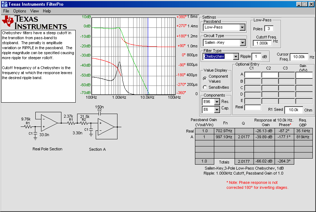Image resolution: width=316 pixels, height=212 pixels.
Task: Open the File menu
Action: coord(6,11)
